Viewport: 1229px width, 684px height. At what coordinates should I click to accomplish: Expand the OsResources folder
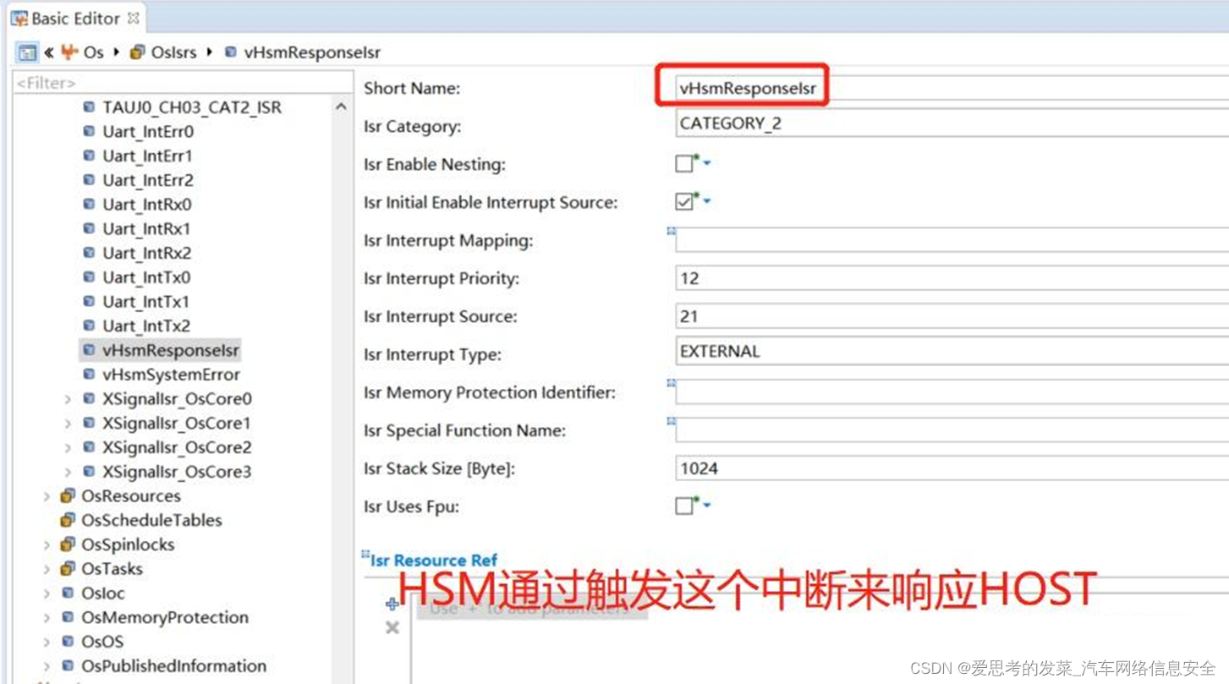47,496
